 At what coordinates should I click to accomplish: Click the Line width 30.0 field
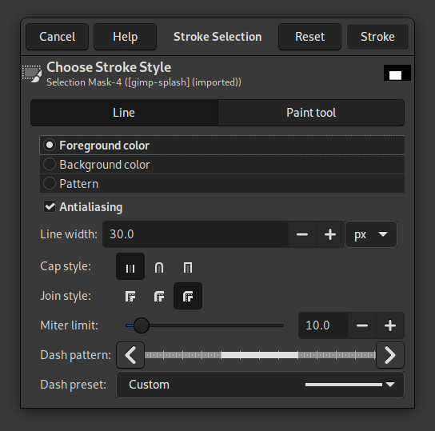tap(195, 234)
